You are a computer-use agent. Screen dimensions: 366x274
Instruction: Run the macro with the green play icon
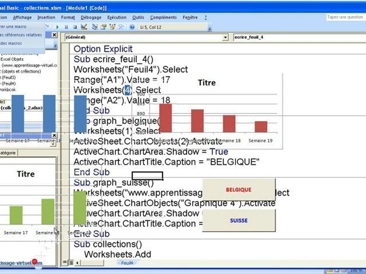(x=58, y=27)
